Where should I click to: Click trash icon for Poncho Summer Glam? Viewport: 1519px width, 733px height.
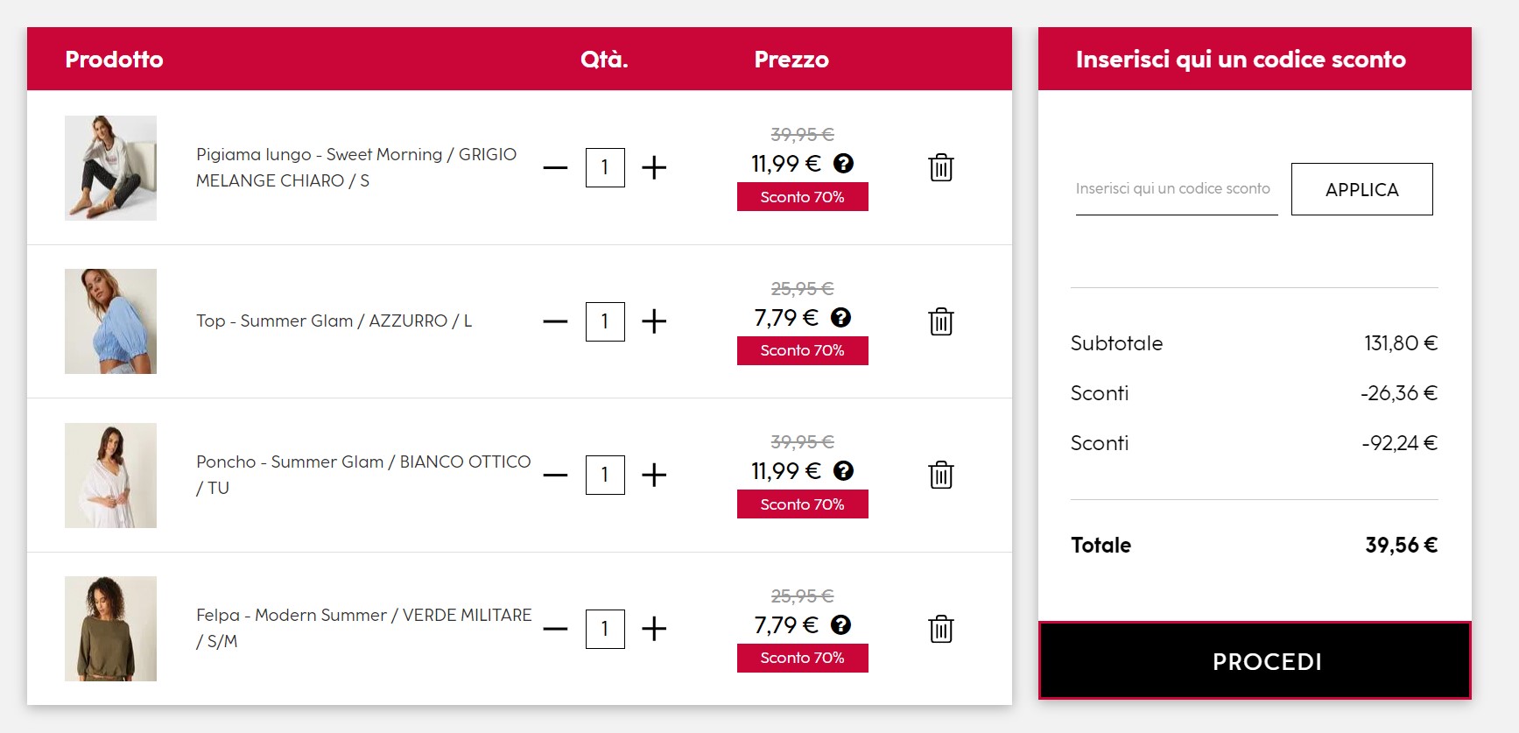point(941,475)
